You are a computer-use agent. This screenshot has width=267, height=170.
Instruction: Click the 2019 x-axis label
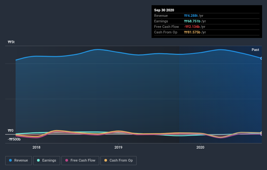click(x=118, y=147)
